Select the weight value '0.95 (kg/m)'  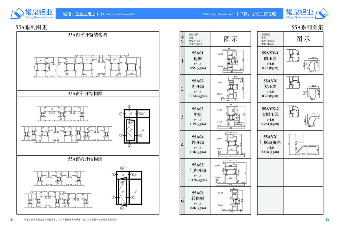point(198,68)
